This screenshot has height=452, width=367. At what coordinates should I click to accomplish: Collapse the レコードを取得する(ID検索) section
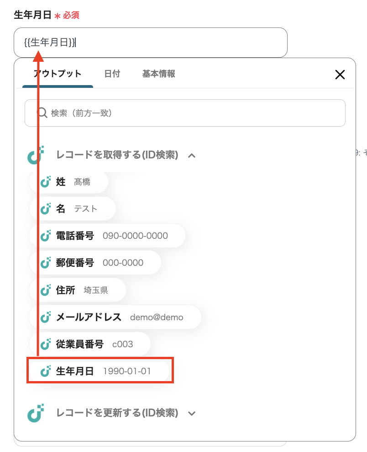pos(192,156)
